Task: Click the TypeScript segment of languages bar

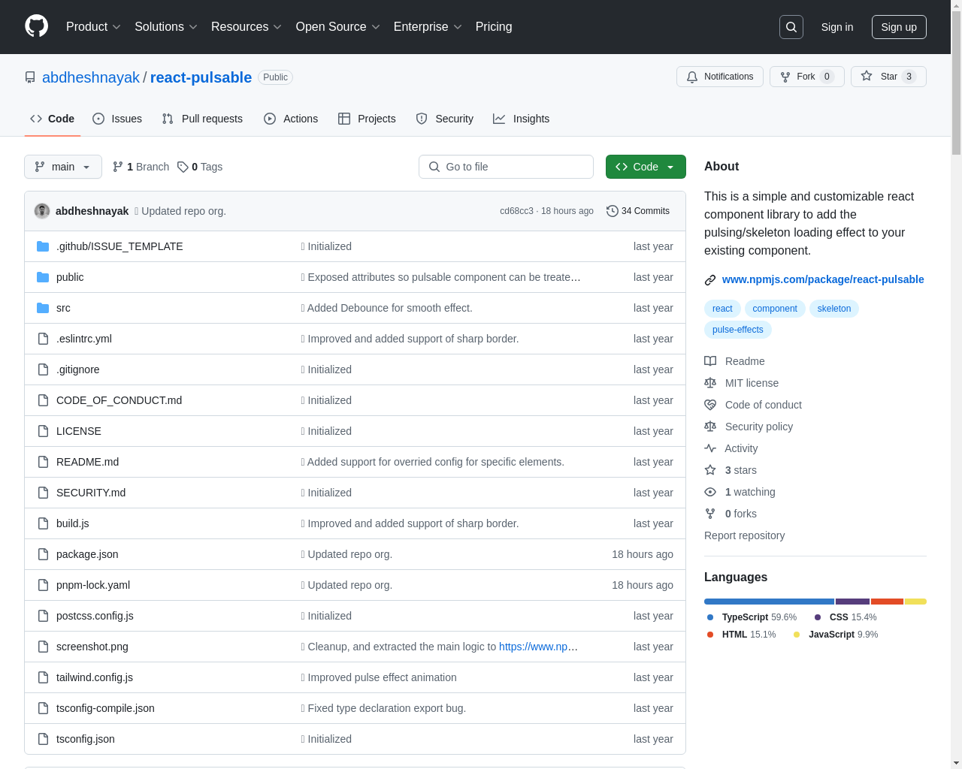Action: [769, 602]
